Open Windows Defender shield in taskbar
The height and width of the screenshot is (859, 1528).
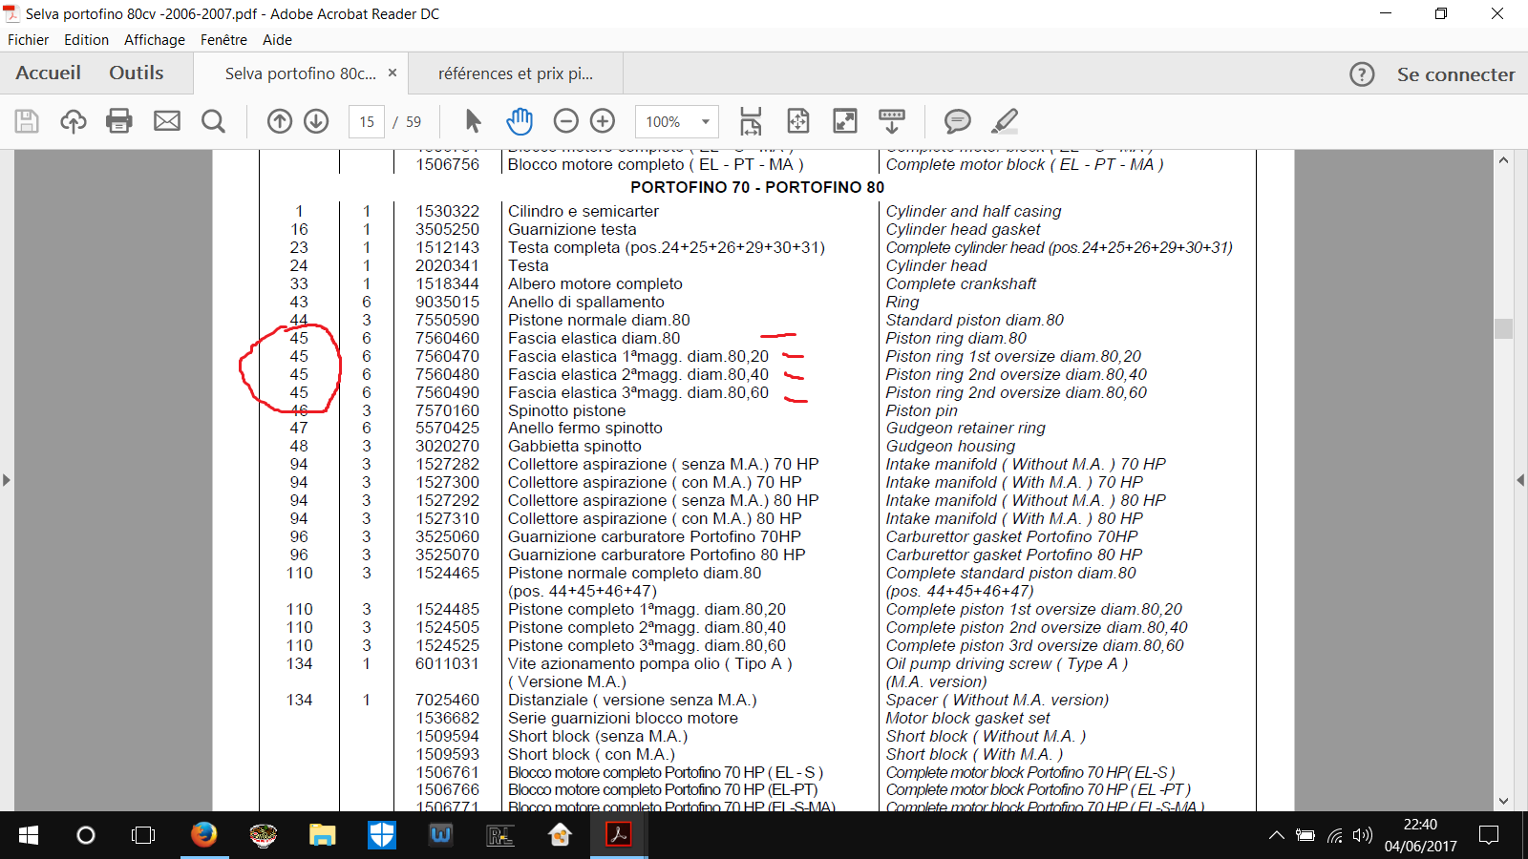[x=382, y=835]
